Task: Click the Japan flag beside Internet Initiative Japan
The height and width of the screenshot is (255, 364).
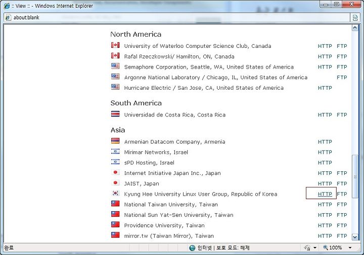Action: point(115,172)
